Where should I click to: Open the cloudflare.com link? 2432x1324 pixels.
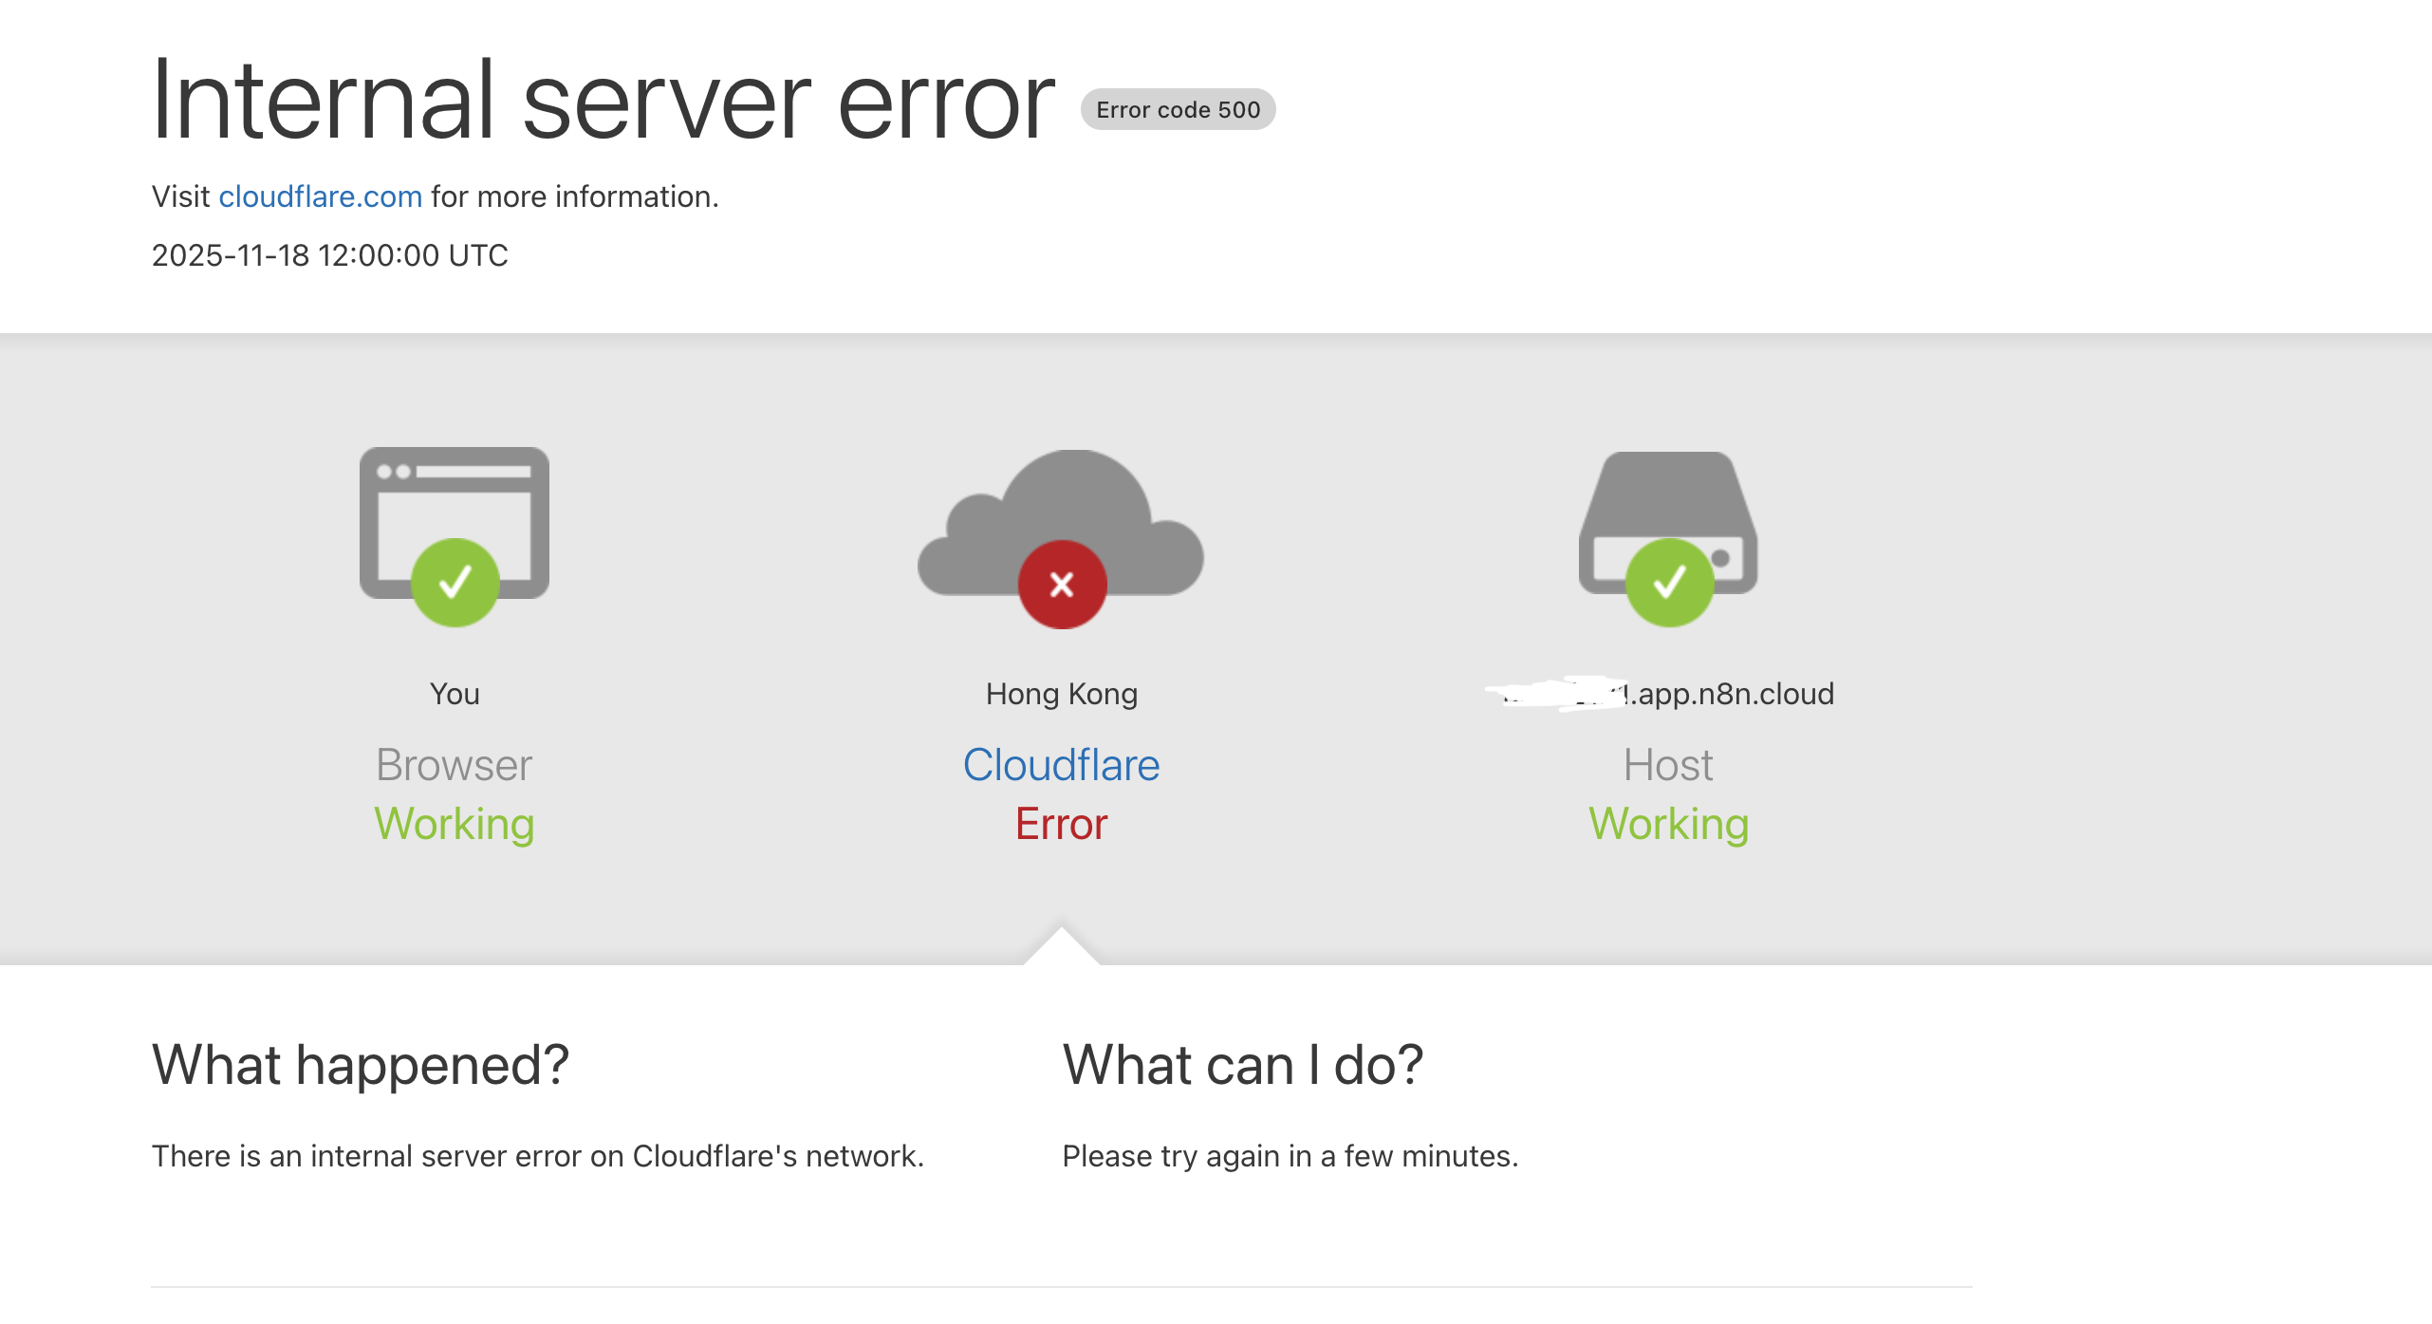point(320,196)
